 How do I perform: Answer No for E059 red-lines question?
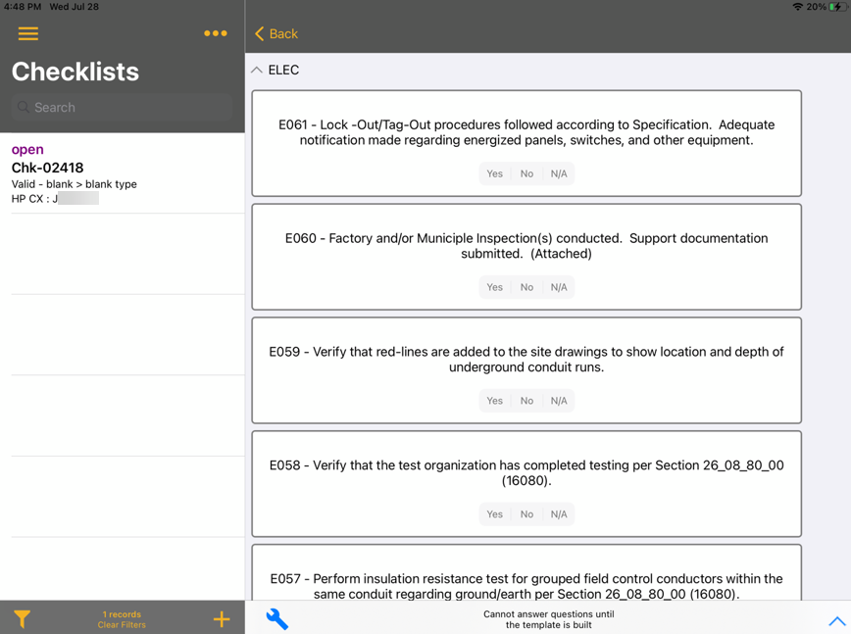pos(526,400)
